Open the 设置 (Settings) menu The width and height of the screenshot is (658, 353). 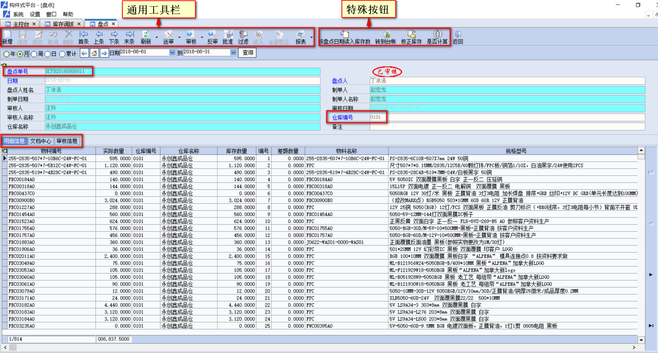pyautogui.click(x=35, y=14)
